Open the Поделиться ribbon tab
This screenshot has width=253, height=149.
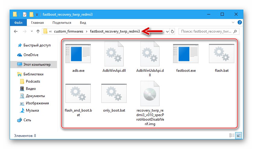click(62, 23)
